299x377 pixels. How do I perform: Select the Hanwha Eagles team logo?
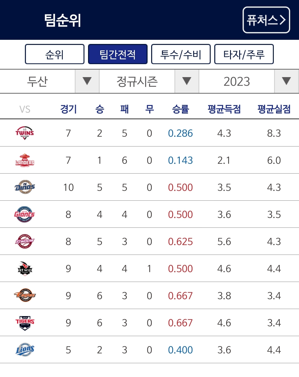25,295
